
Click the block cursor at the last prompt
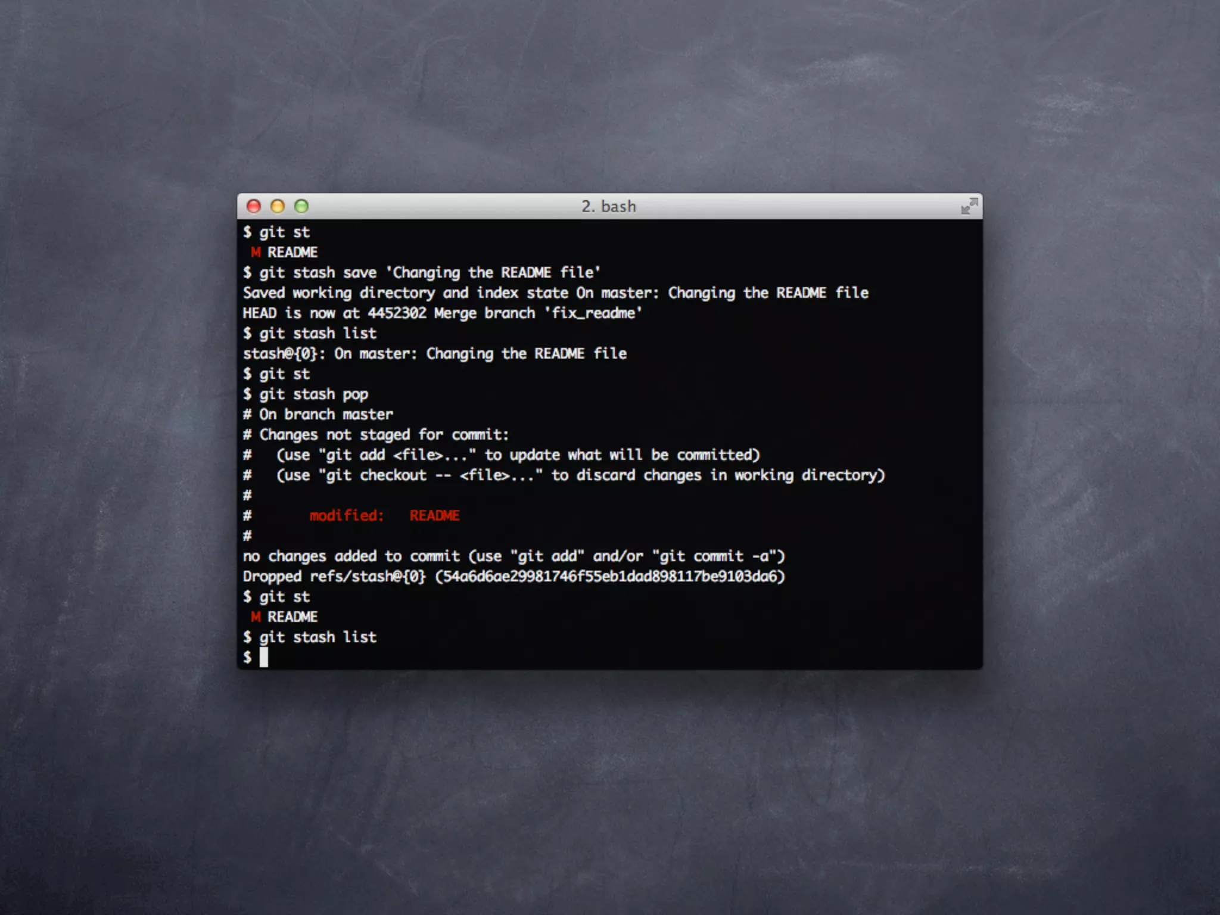pyautogui.click(x=264, y=657)
